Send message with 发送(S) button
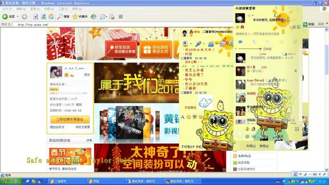 (264, 146)
